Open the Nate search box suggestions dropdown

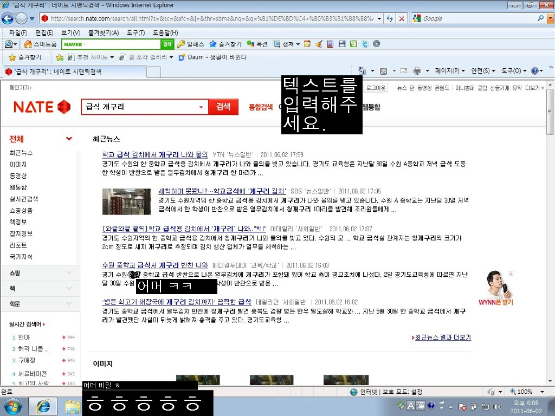click(x=201, y=107)
